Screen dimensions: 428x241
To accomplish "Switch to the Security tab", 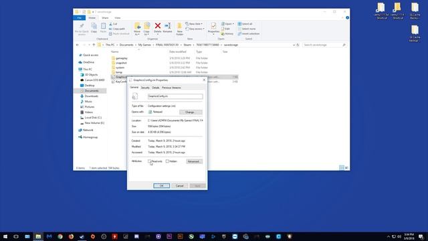I will (145, 88).
